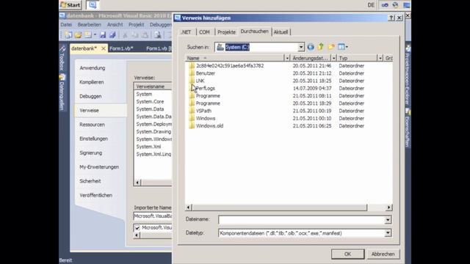Switch to the .NET tab

[x=186, y=32]
